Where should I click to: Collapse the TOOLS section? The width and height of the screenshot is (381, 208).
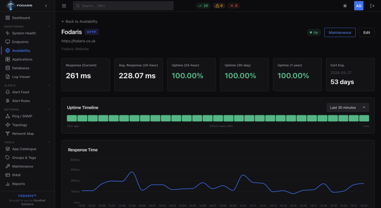pyautogui.click(x=49, y=142)
